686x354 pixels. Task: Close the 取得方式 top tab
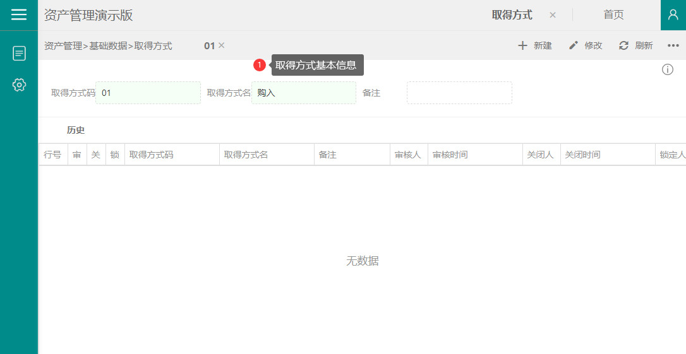(553, 15)
